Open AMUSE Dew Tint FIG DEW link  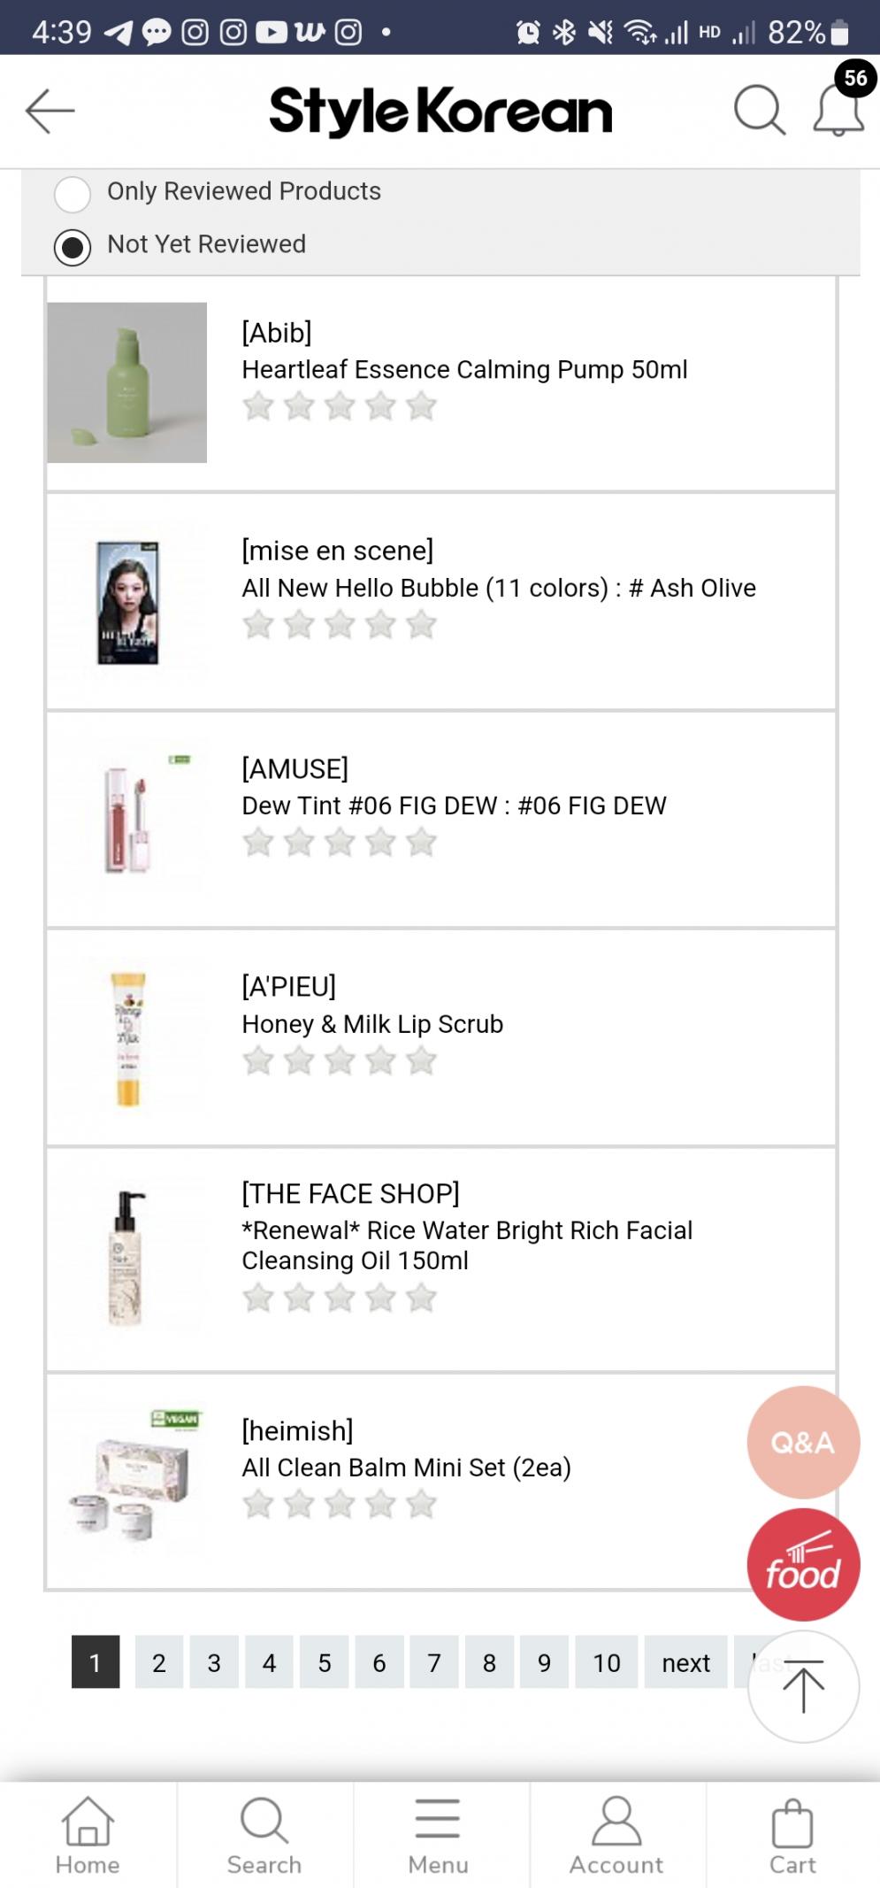point(454,805)
